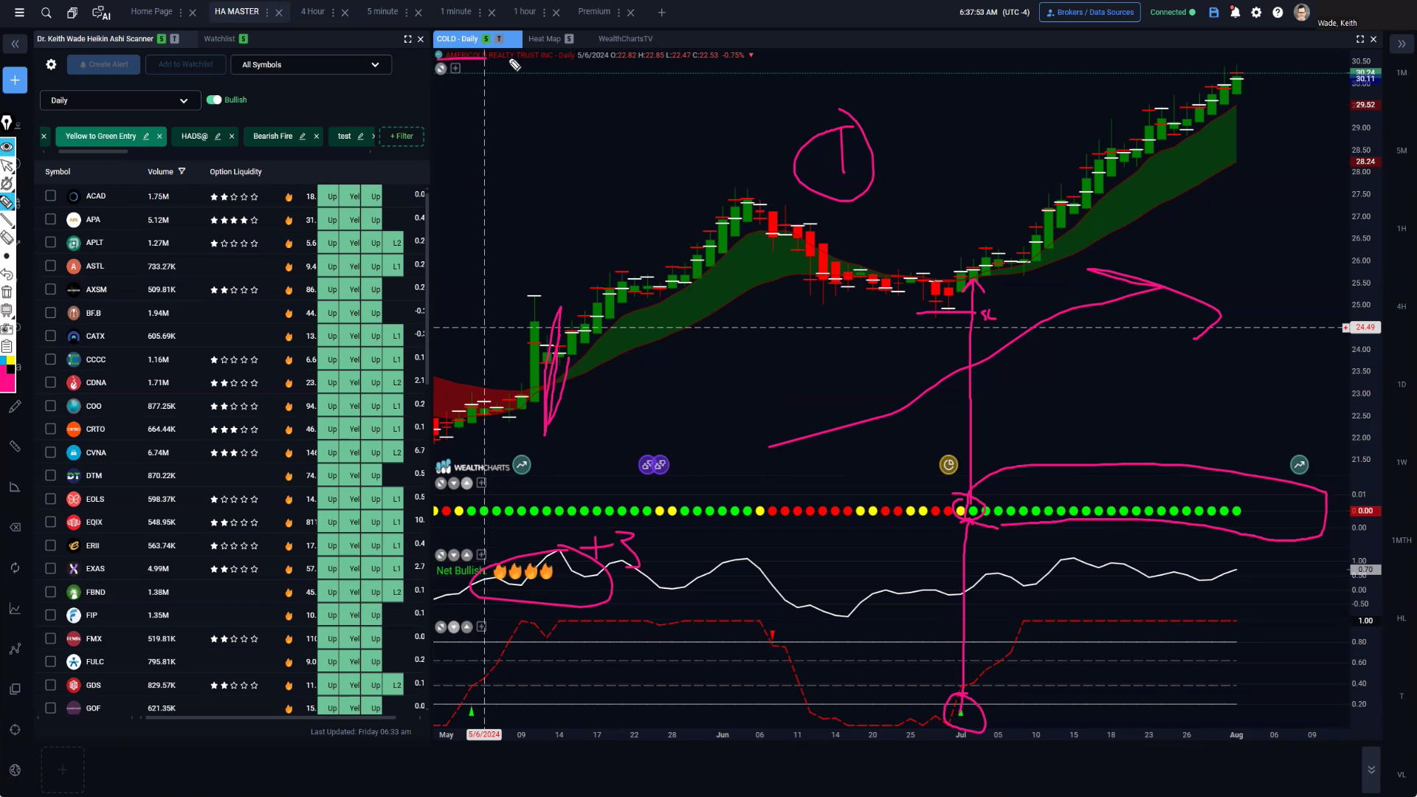The image size is (1417, 797).
Task: Toggle annotation visibility eye icon
Action: coord(7,146)
